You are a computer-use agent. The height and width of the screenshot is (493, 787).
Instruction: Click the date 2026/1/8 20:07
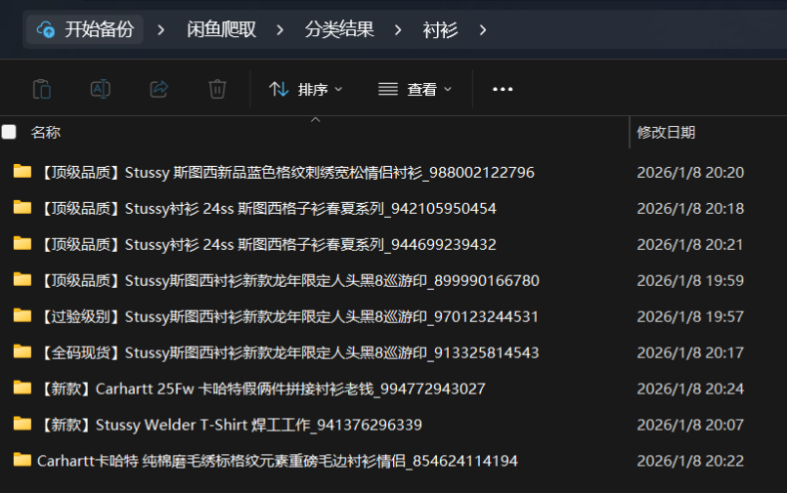[690, 425]
